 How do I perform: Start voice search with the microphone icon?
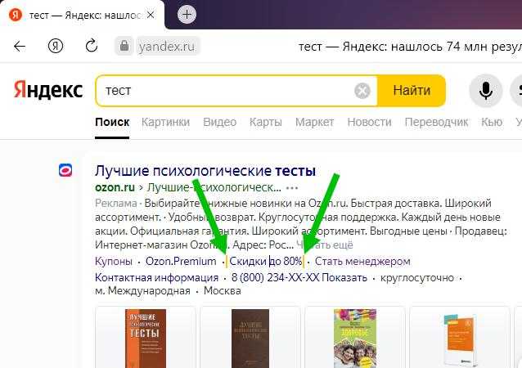point(486,91)
